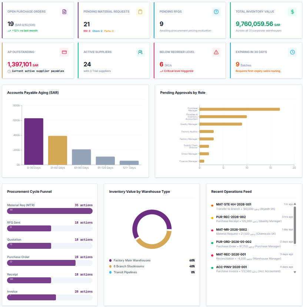
Task: Click the RFQ Sent funnel progress bar
Action: click(x=50, y=228)
